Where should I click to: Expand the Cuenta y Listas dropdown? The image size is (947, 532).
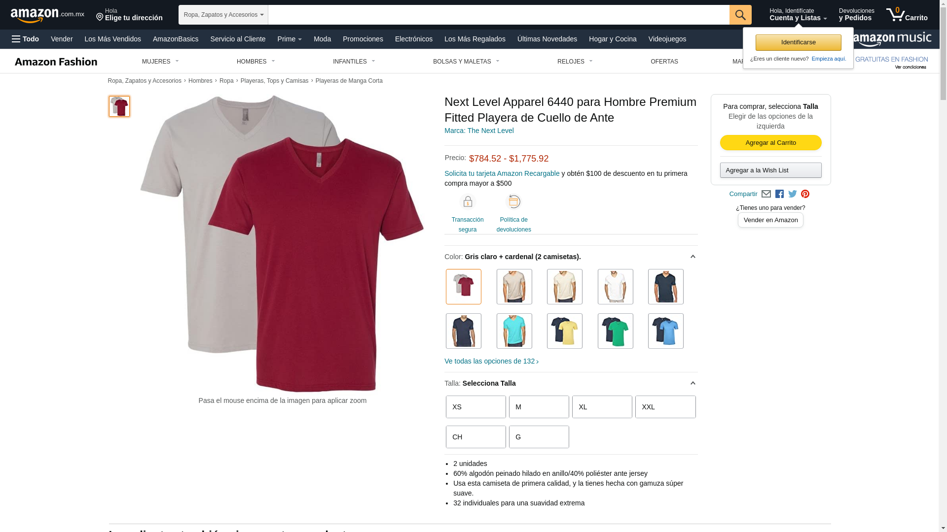tap(798, 15)
